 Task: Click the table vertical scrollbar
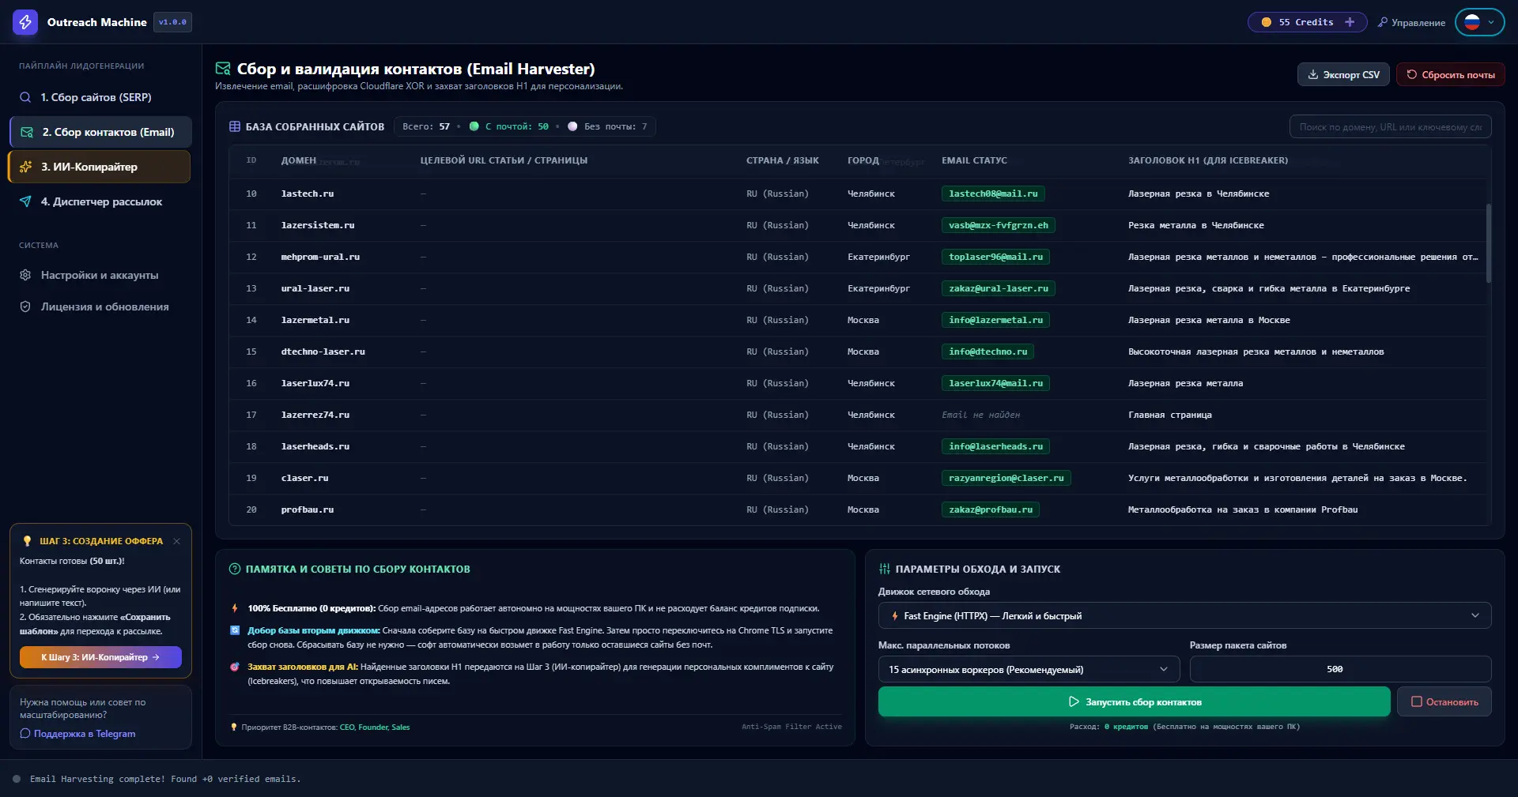(1489, 243)
